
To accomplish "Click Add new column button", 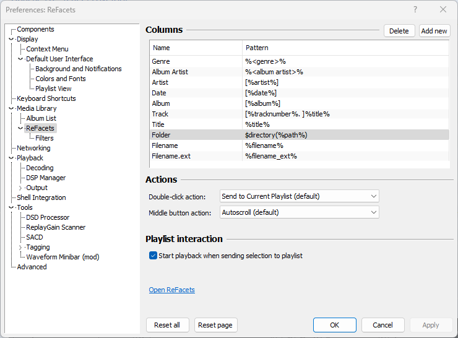I will click(434, 31).
